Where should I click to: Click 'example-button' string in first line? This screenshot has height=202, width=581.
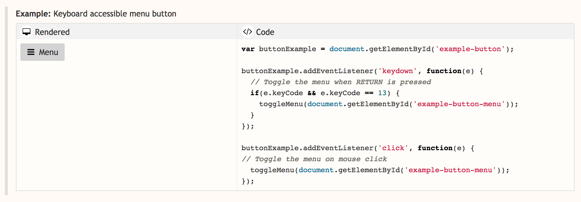point(470,49)
